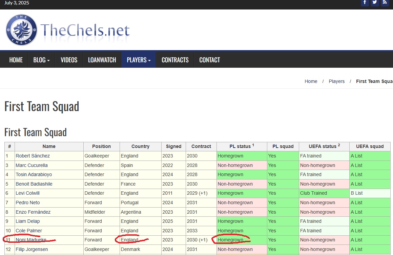This screenshot has height=255, width=393.
Task: Select the France country cell
Action: tap(140, 184)
